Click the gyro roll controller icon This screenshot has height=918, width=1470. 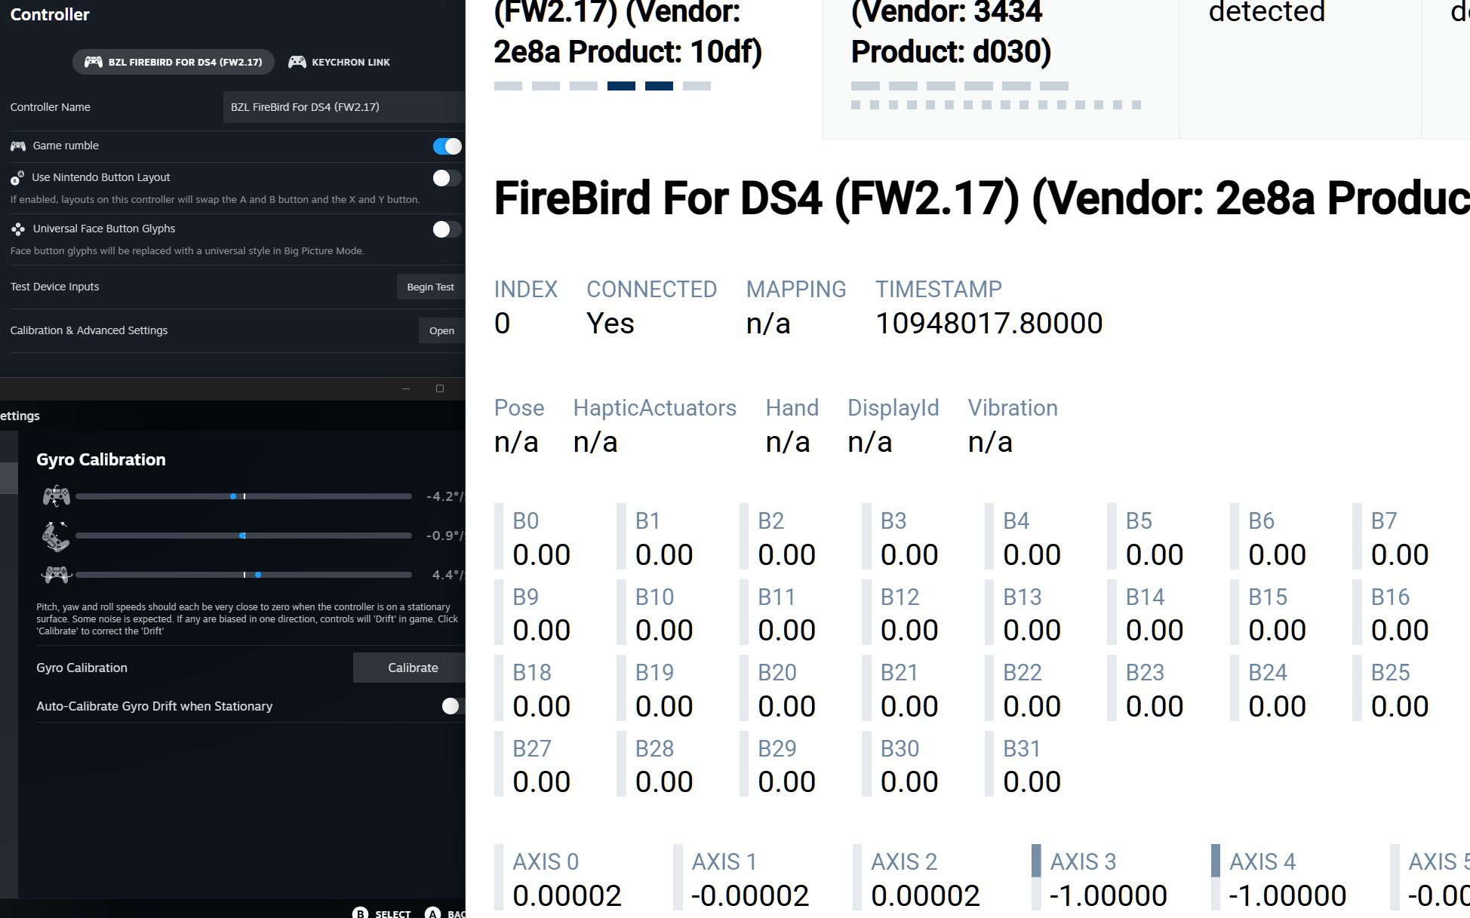pyautogui.click(x=56, y=575)
